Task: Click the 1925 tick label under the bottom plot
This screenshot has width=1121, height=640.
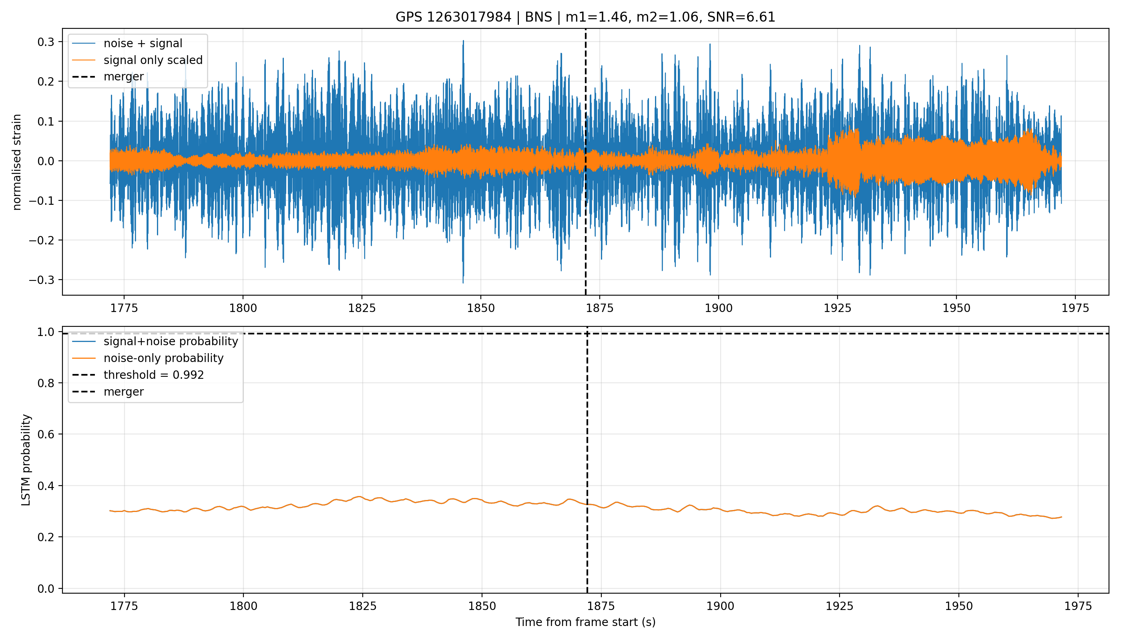Action: pos(840,606)
